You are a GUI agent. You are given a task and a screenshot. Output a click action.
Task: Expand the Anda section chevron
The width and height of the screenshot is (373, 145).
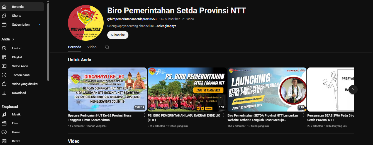(13, 39)
